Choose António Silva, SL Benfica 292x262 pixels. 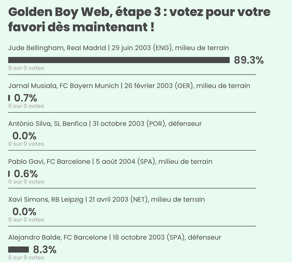[x=105, y=124]
